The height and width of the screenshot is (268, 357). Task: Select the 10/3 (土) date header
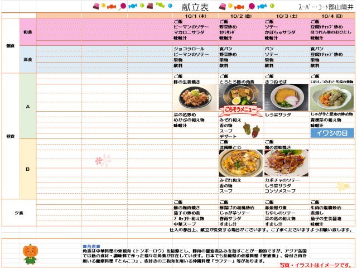287,16
